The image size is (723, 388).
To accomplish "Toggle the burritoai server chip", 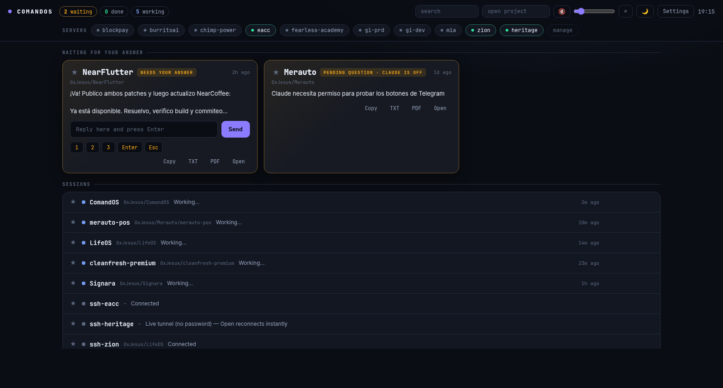I will (x=161, y=30).
